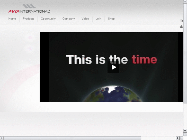Select the Video navigation item
This screenshot has height=140, width=187.
click(85, 19)
